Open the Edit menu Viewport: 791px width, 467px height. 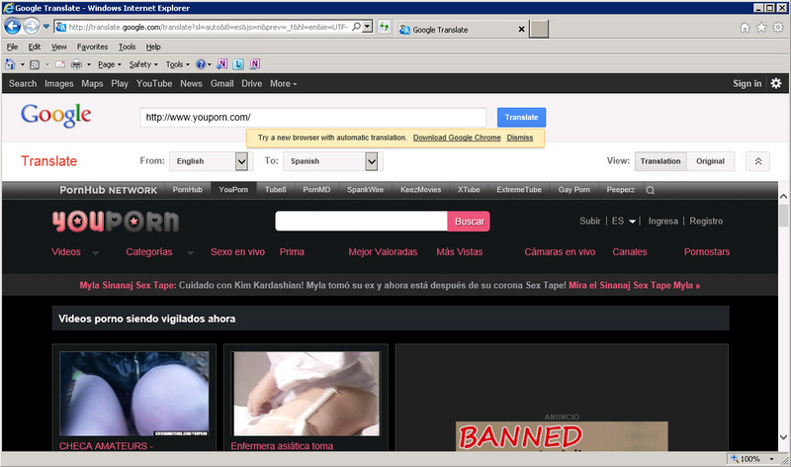35,47
